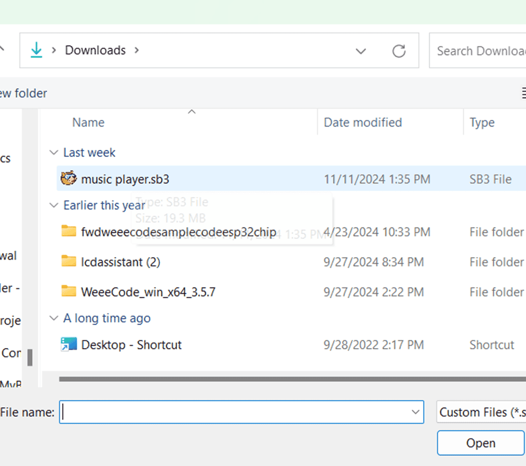Click the blue Downloads arrow icon
This screenshot has height=466, width=526.
[36, 50]
